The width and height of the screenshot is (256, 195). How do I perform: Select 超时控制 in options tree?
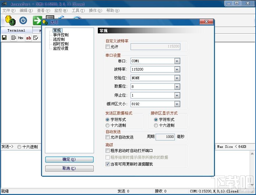click(61, 44)
